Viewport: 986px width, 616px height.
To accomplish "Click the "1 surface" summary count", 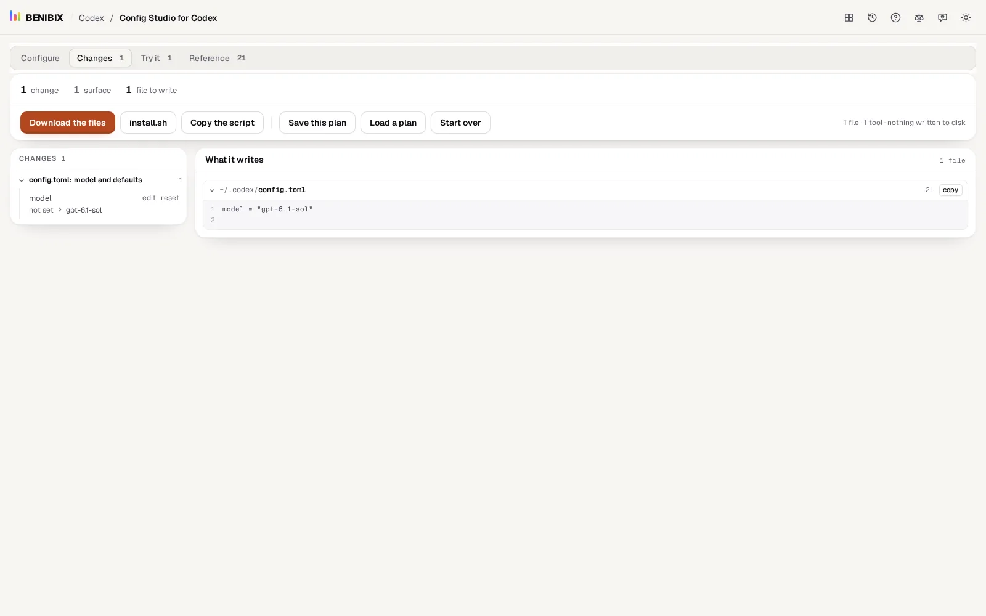I will pyautogui.click(x=92, y=90).
